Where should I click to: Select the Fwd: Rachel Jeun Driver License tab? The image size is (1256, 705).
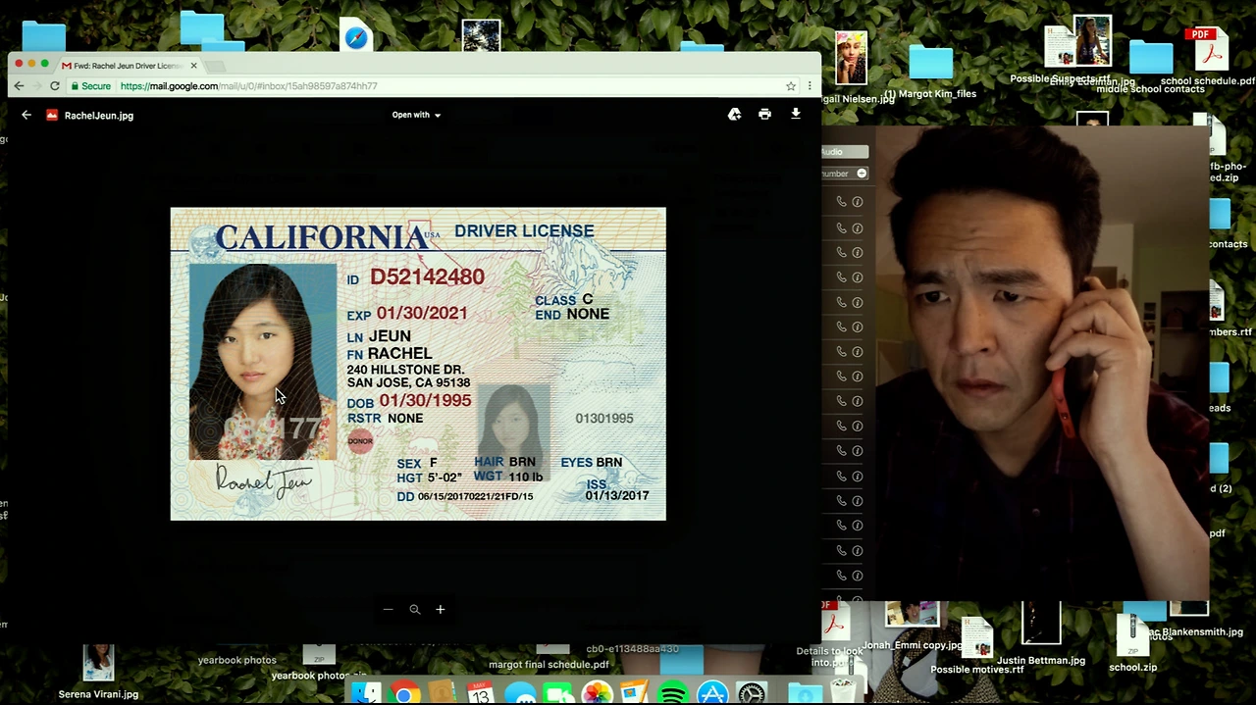(128, 66)
